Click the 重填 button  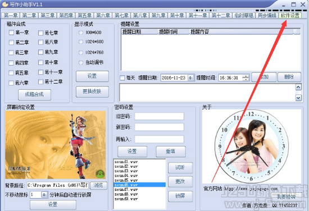(x=171, y=152)
